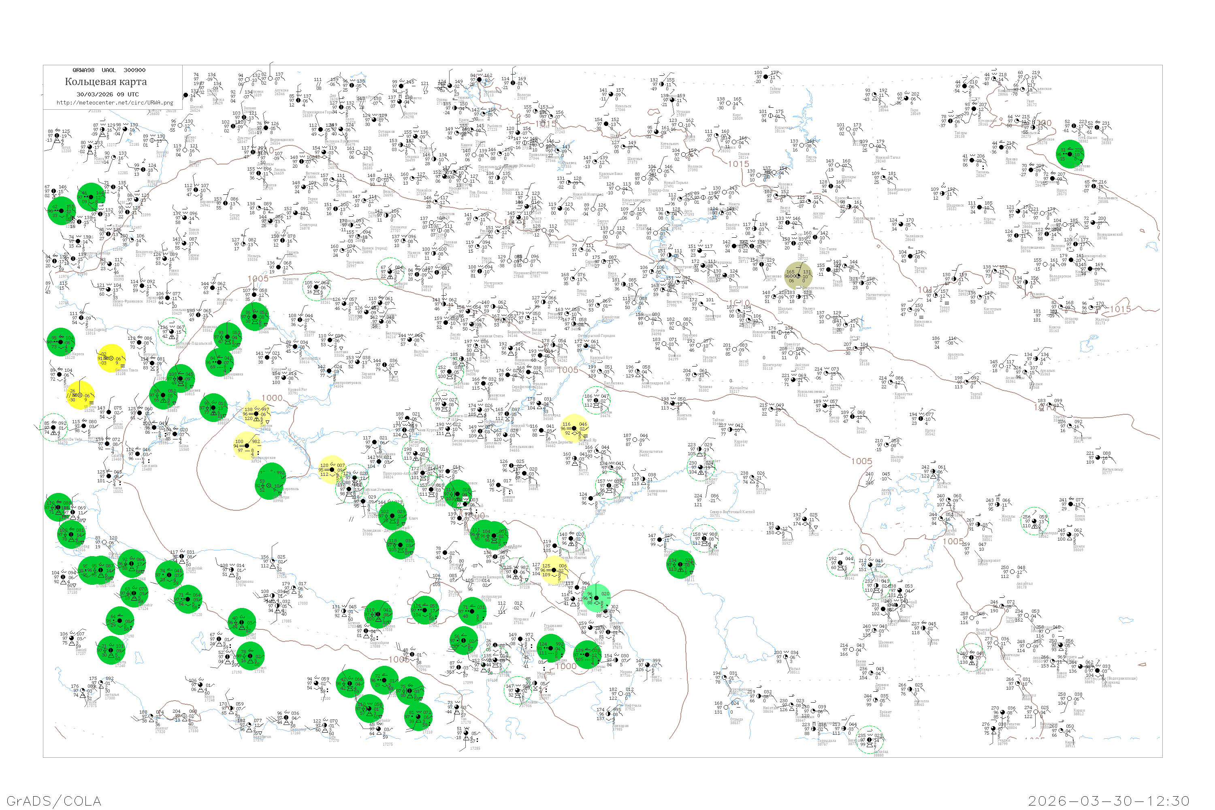Click the 1000 isobar label above Херсон
Image resolution: width=1215 pixels, height=810 pixels.
[x=272, y=398]
